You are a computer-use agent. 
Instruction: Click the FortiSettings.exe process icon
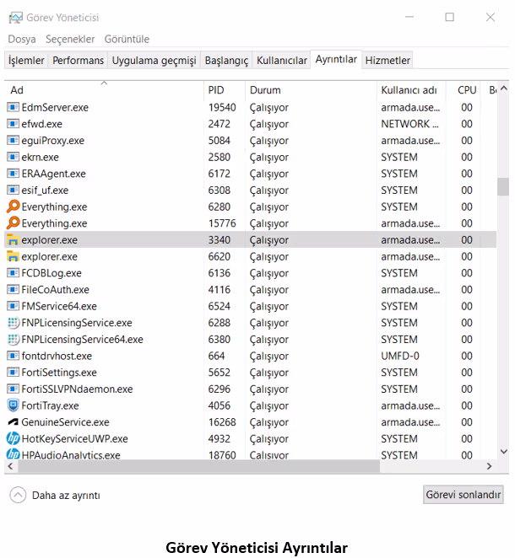tap(13, 373)
